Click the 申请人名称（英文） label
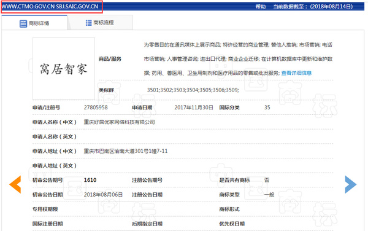 click(x=55, y=136)
